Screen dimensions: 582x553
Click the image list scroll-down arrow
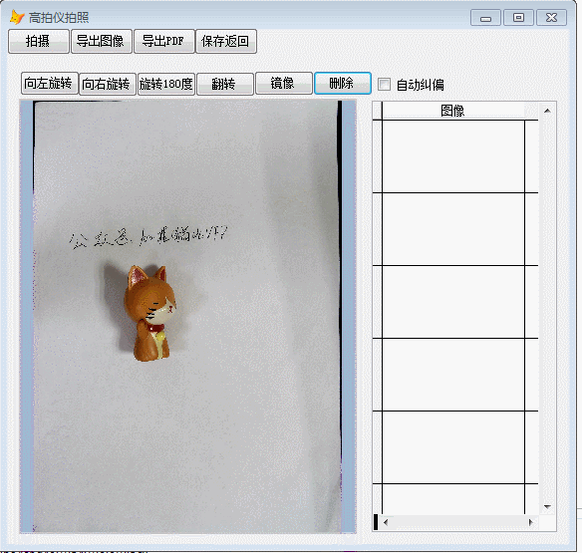coord(547,506)
